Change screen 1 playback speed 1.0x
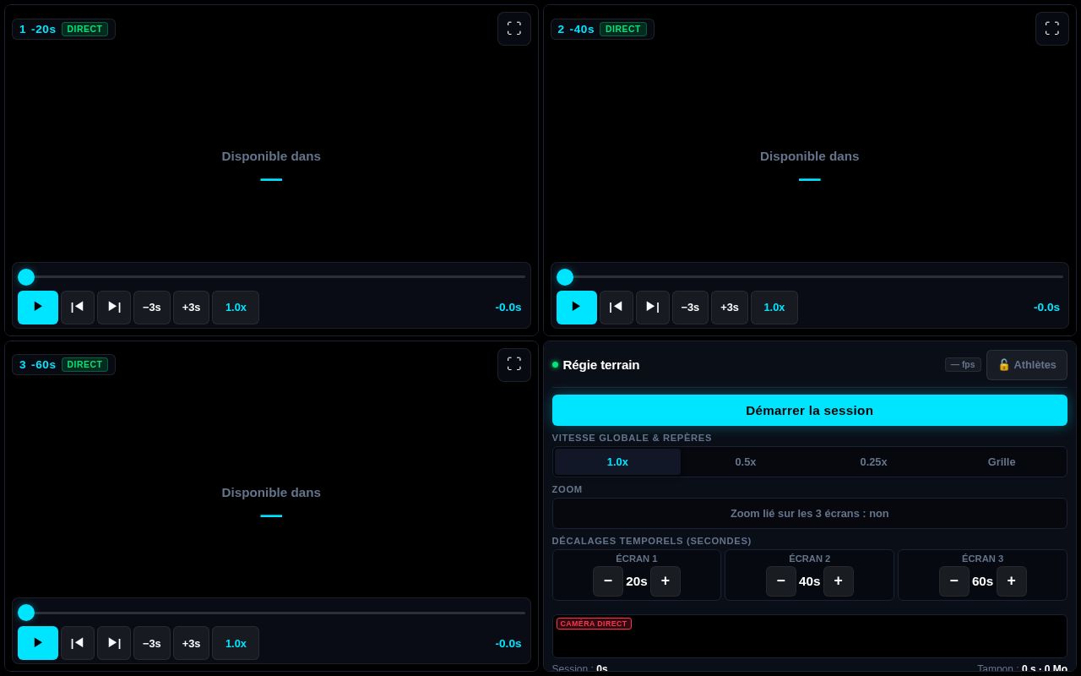 pyautogui.click(x=236, y=308)
